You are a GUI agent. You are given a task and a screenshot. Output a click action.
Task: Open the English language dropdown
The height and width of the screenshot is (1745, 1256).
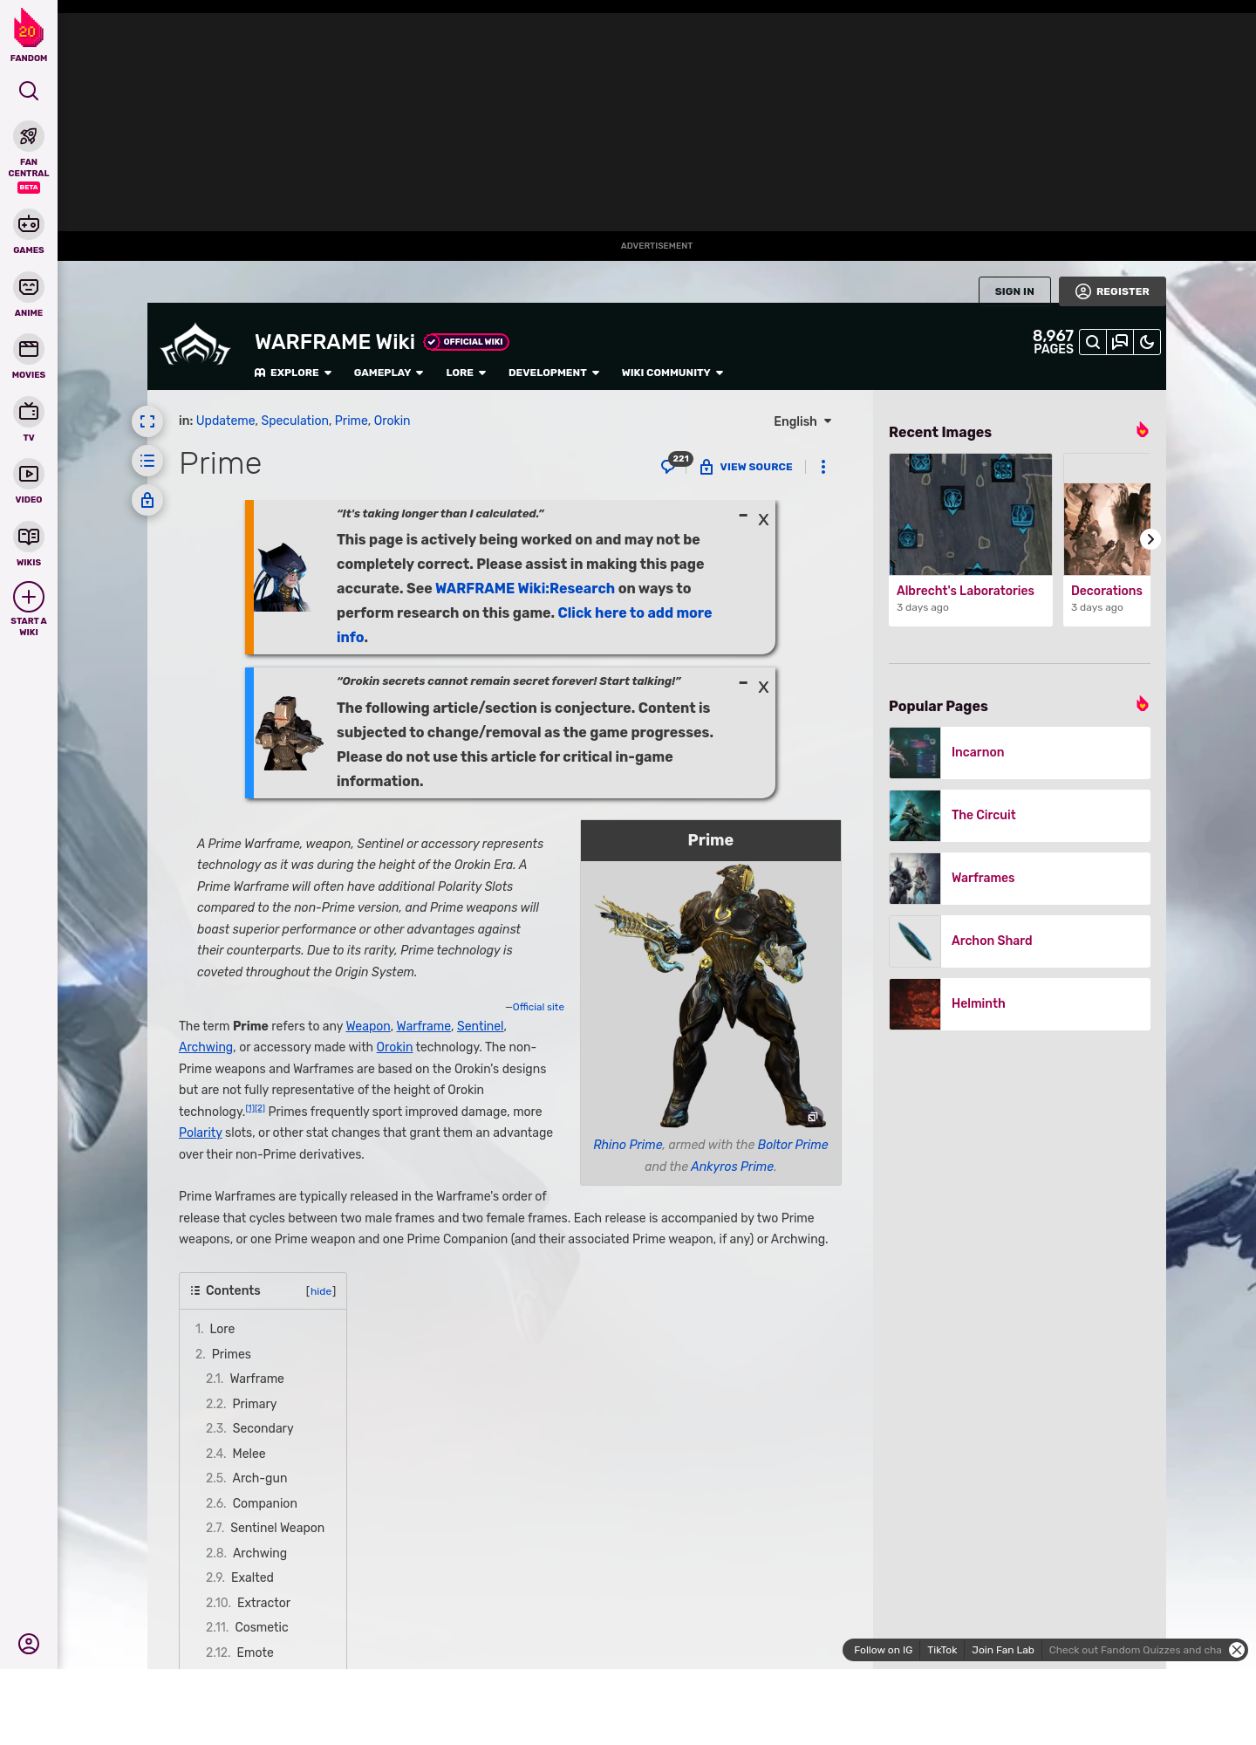pyautogui.click(x=802, y=421)
